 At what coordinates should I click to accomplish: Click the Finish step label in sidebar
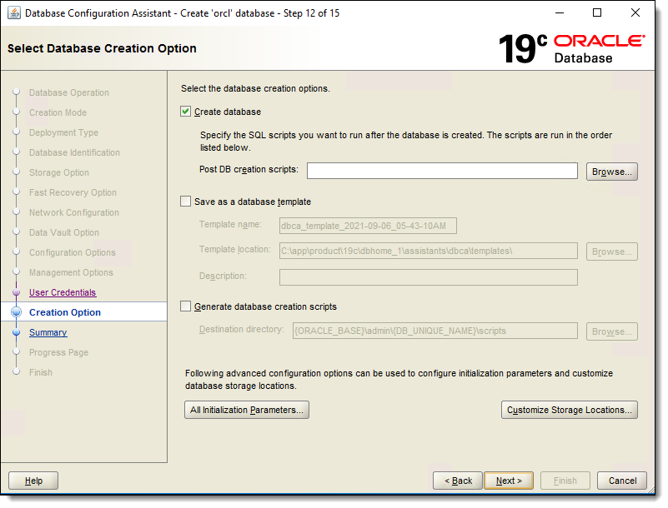pos(41,373)
